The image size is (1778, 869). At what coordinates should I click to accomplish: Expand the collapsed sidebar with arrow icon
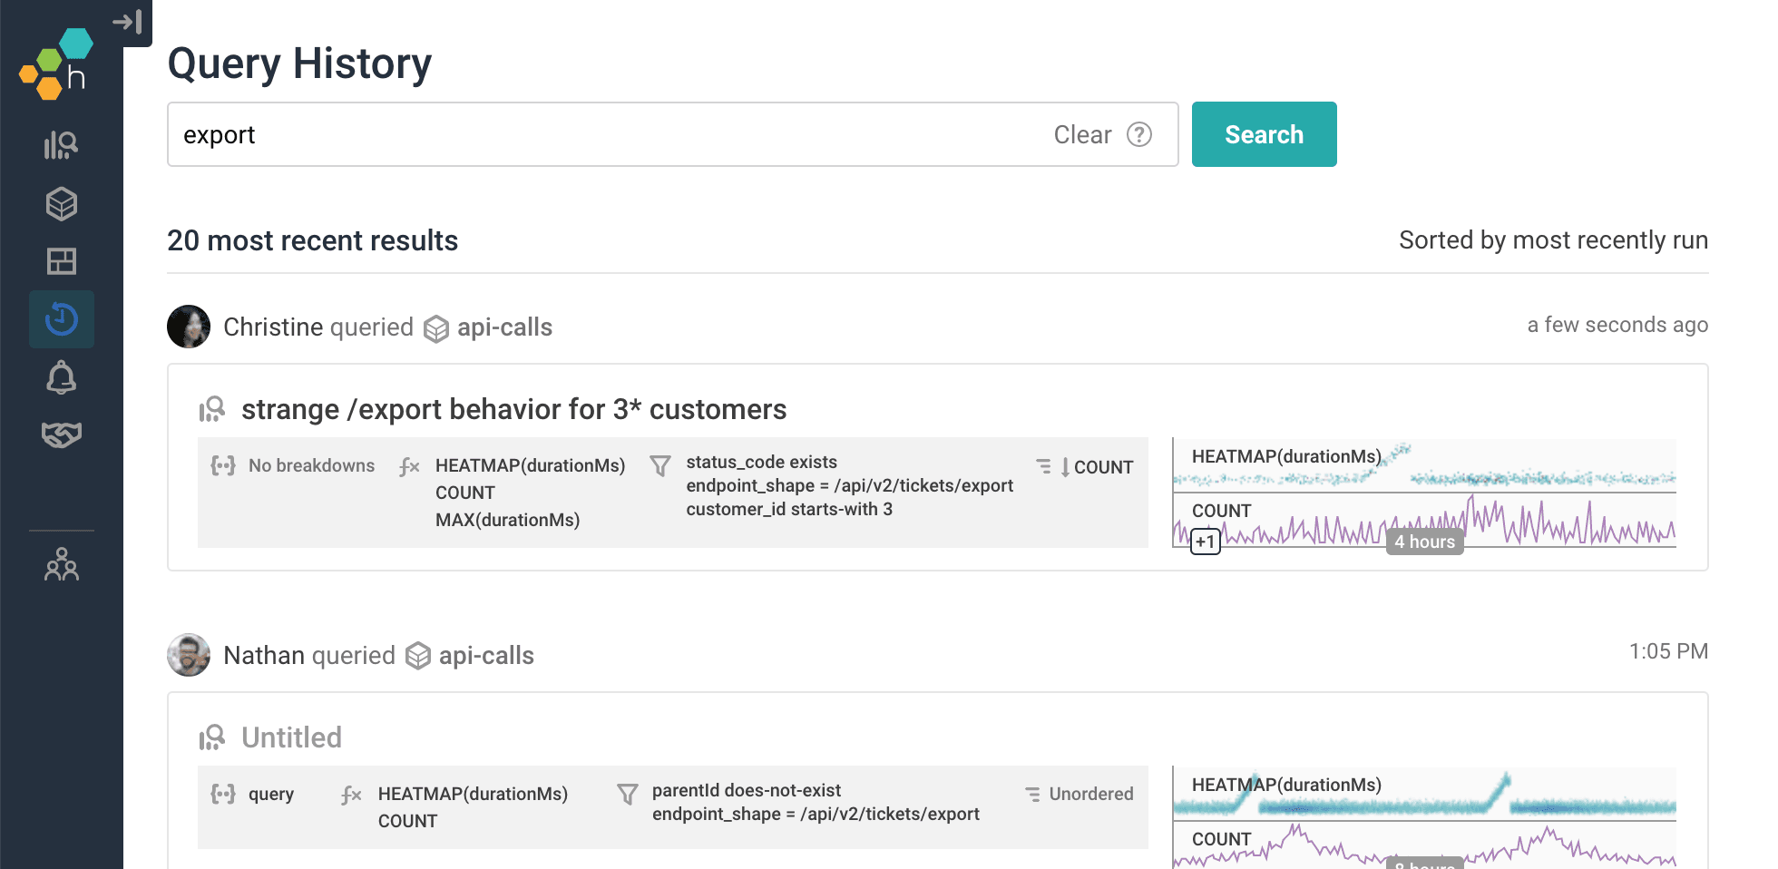point(128,22)
